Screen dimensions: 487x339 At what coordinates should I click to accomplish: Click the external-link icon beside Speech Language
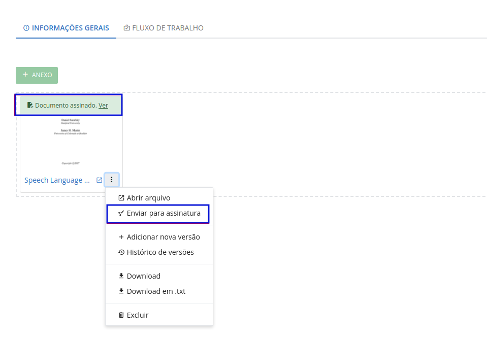pyautogui.click(x=100, y=180)
